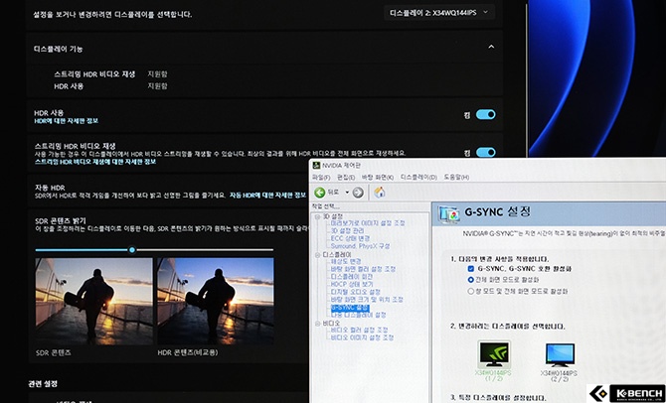
Task: Select highlighted G-SYNC 설정 tree item
Action: pyautogui.click(x=350, y=308)
